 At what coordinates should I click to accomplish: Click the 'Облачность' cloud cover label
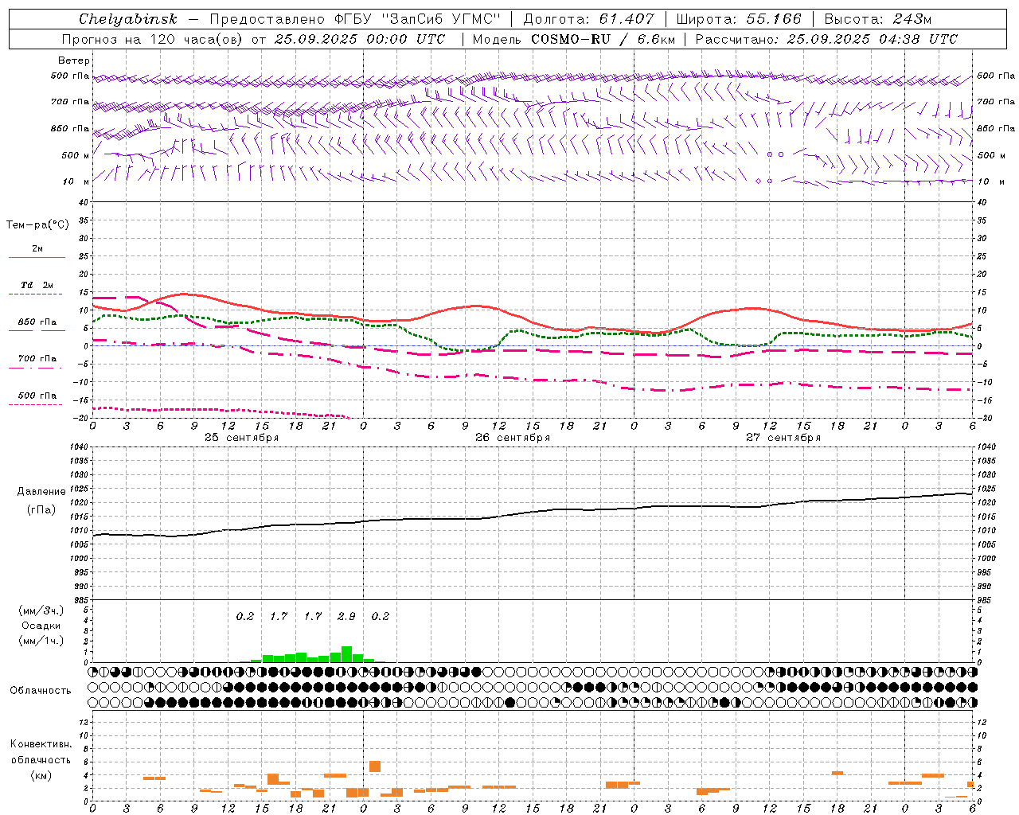(41, 691)
